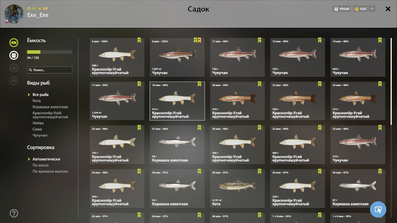Select the basket icon in the left sidebar

(14, 55)
